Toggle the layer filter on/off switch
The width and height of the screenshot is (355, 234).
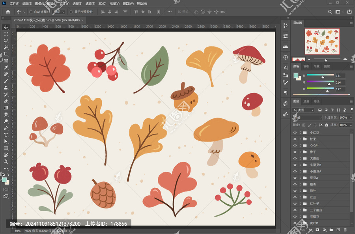coord(351,110)
